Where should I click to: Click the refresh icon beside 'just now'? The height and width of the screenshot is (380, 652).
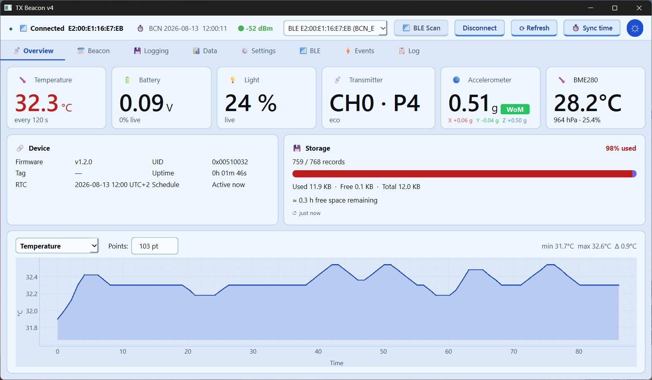tap(294, 213)
